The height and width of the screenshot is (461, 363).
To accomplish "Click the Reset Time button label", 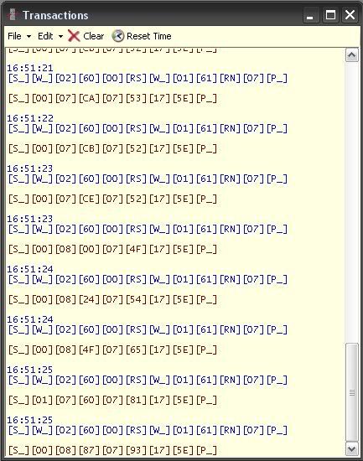I will [149, 36].
